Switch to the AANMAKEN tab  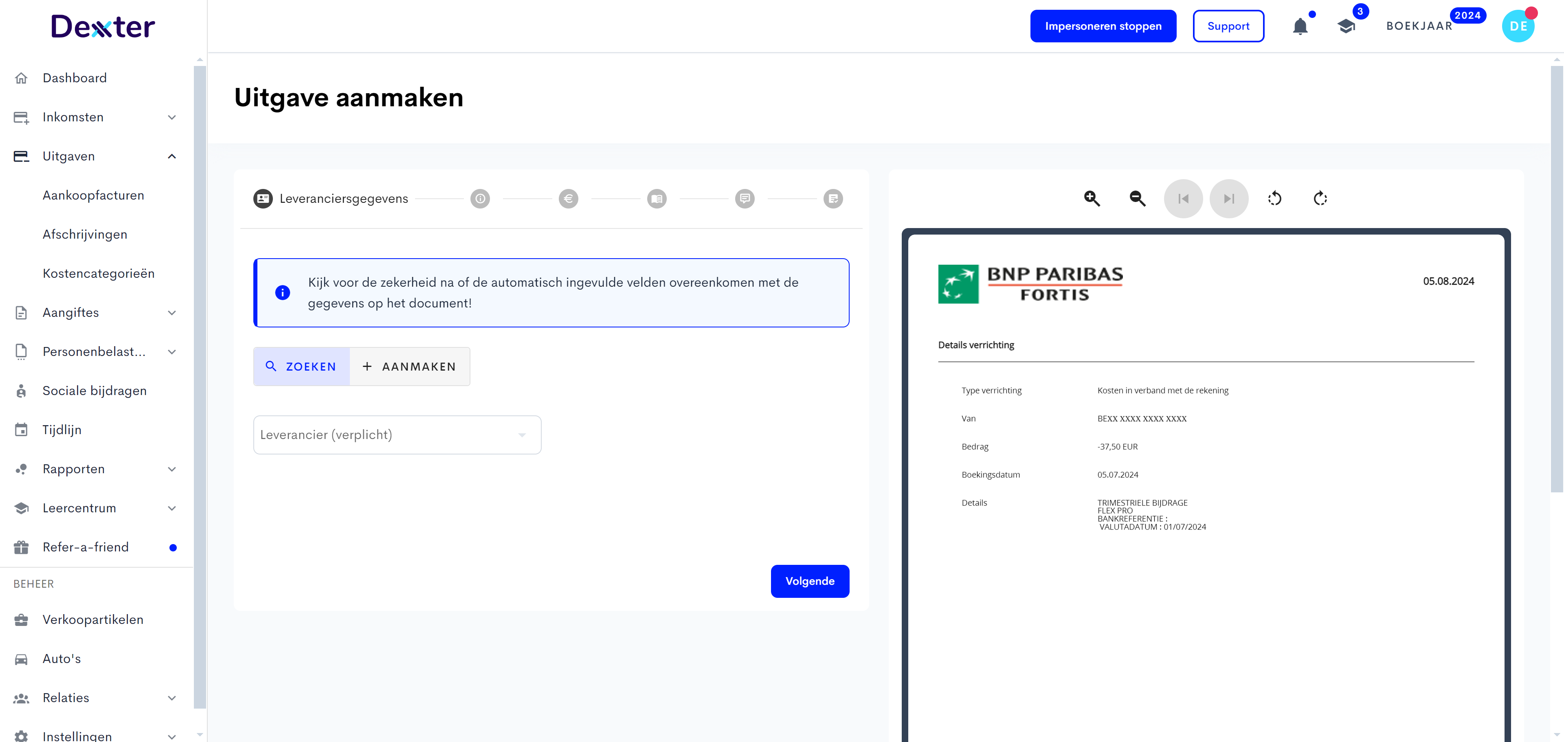tap(410, 367)
